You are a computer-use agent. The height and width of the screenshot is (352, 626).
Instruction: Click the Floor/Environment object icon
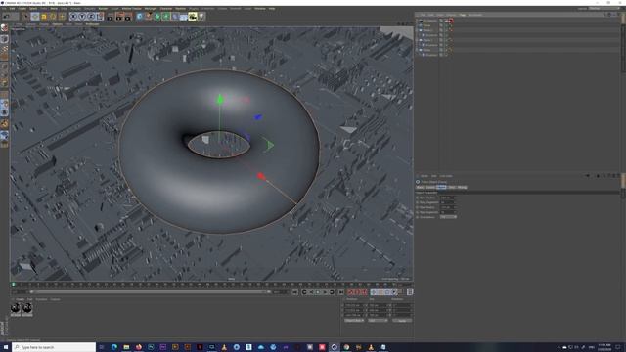coord(183,17)
